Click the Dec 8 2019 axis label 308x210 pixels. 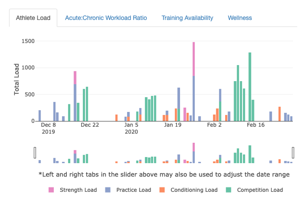[48, 128]
